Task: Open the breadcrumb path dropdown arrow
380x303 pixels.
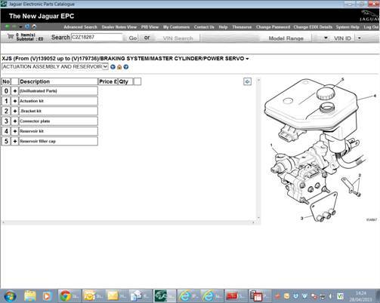Action: pos(247,59)
